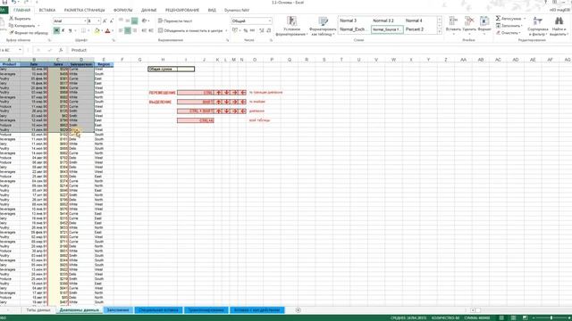Open the Arial font name dropdown
Image resolution: width=572 pixels, height=321 pixels.
(x=85, y=21)
